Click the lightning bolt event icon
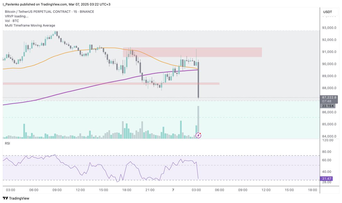The height and width of the screenshot is (203, 342). click(x=198, y=135)
